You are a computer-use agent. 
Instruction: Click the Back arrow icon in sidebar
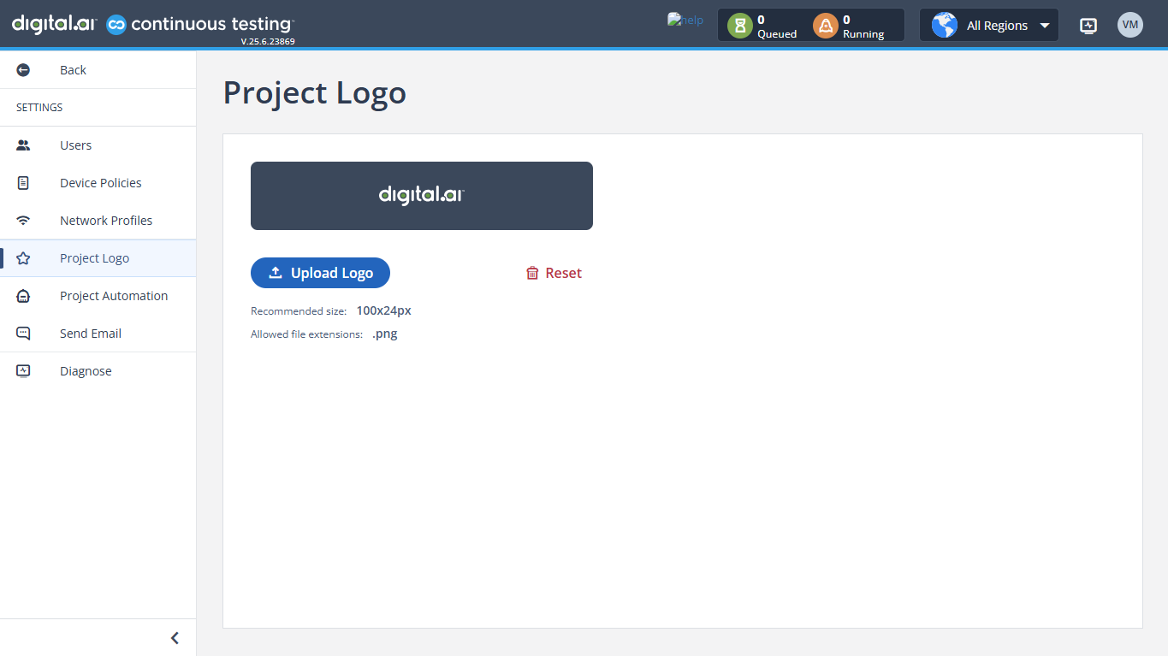point(23,70)
